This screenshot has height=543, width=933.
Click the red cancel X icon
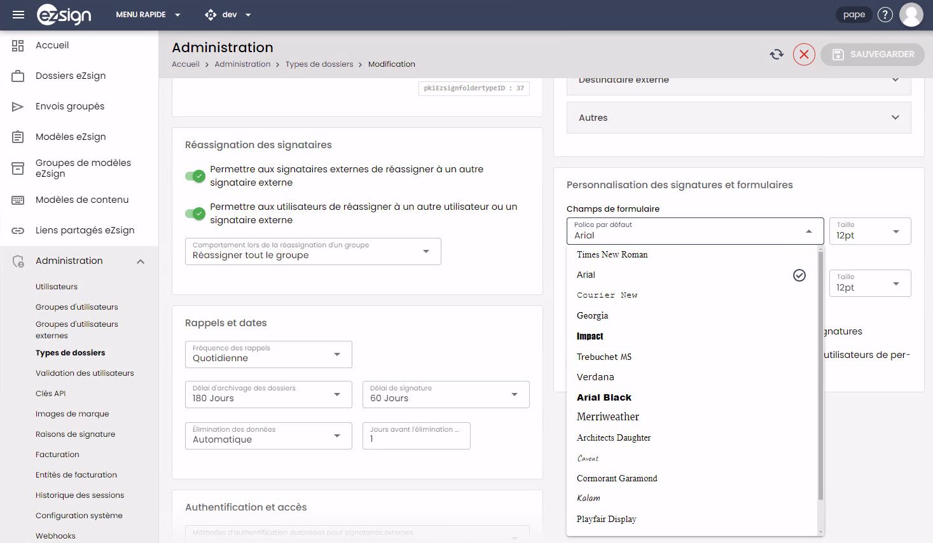coord(804,55)
